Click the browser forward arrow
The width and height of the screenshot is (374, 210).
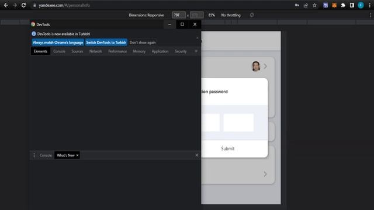point(15,5)
